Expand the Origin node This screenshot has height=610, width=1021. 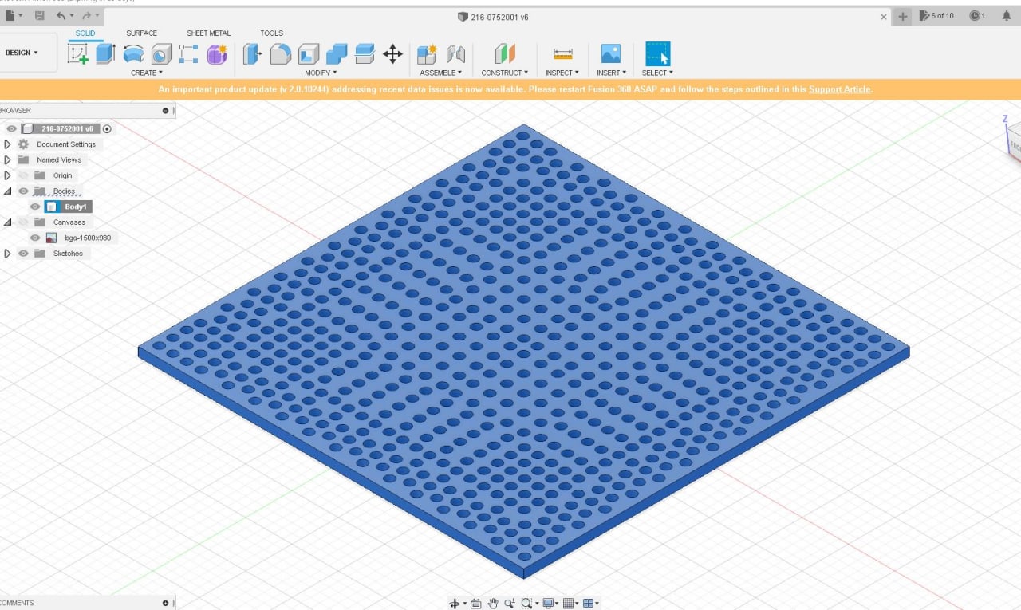(7, 175)
